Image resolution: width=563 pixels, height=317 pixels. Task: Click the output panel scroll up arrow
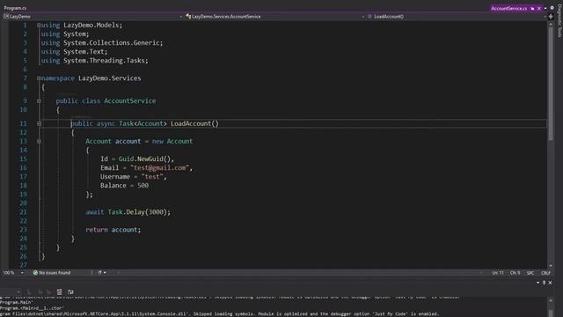pyautogui.click(x=551, y=300)
